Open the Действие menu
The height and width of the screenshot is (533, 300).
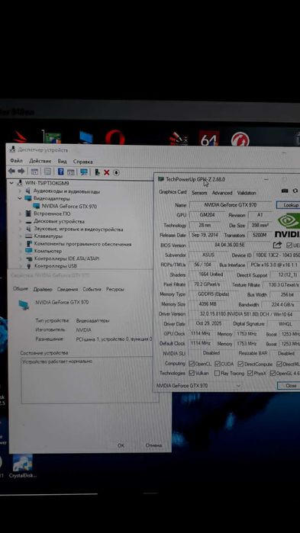click(x=40, y=161)
